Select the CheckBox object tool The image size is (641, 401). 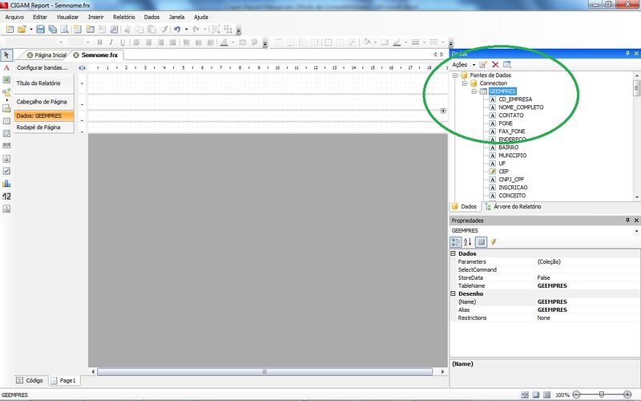click(x=6, y=171)
